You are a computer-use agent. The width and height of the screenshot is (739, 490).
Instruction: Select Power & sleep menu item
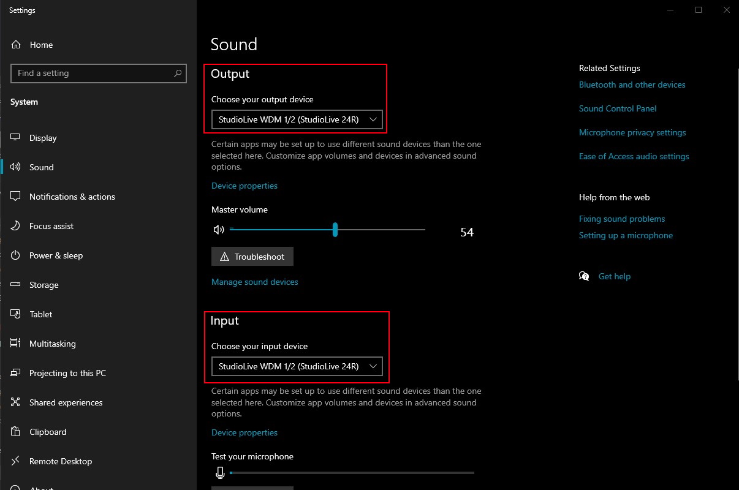[56, 255]
